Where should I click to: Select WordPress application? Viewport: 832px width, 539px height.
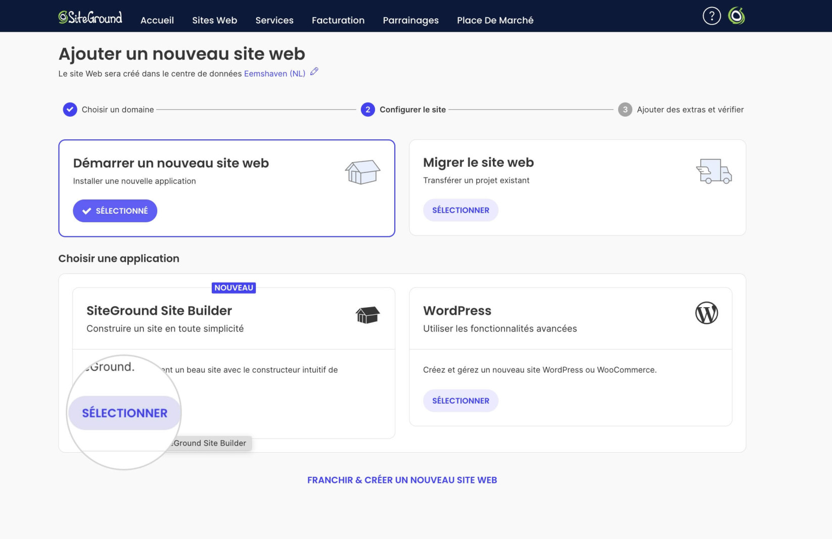[460, 401]
